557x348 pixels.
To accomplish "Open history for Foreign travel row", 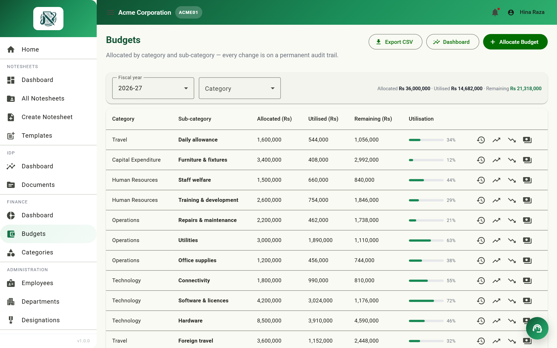I will (x=481, y=341).
